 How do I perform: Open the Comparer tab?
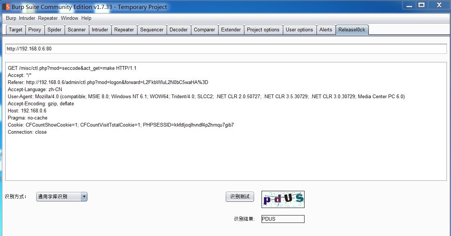pos(204,30)
